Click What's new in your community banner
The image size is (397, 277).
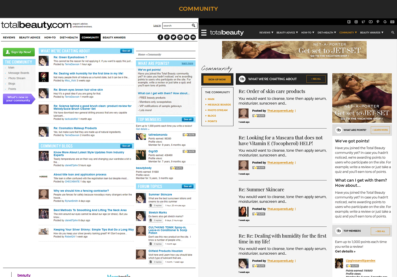(x=19, y=99)
